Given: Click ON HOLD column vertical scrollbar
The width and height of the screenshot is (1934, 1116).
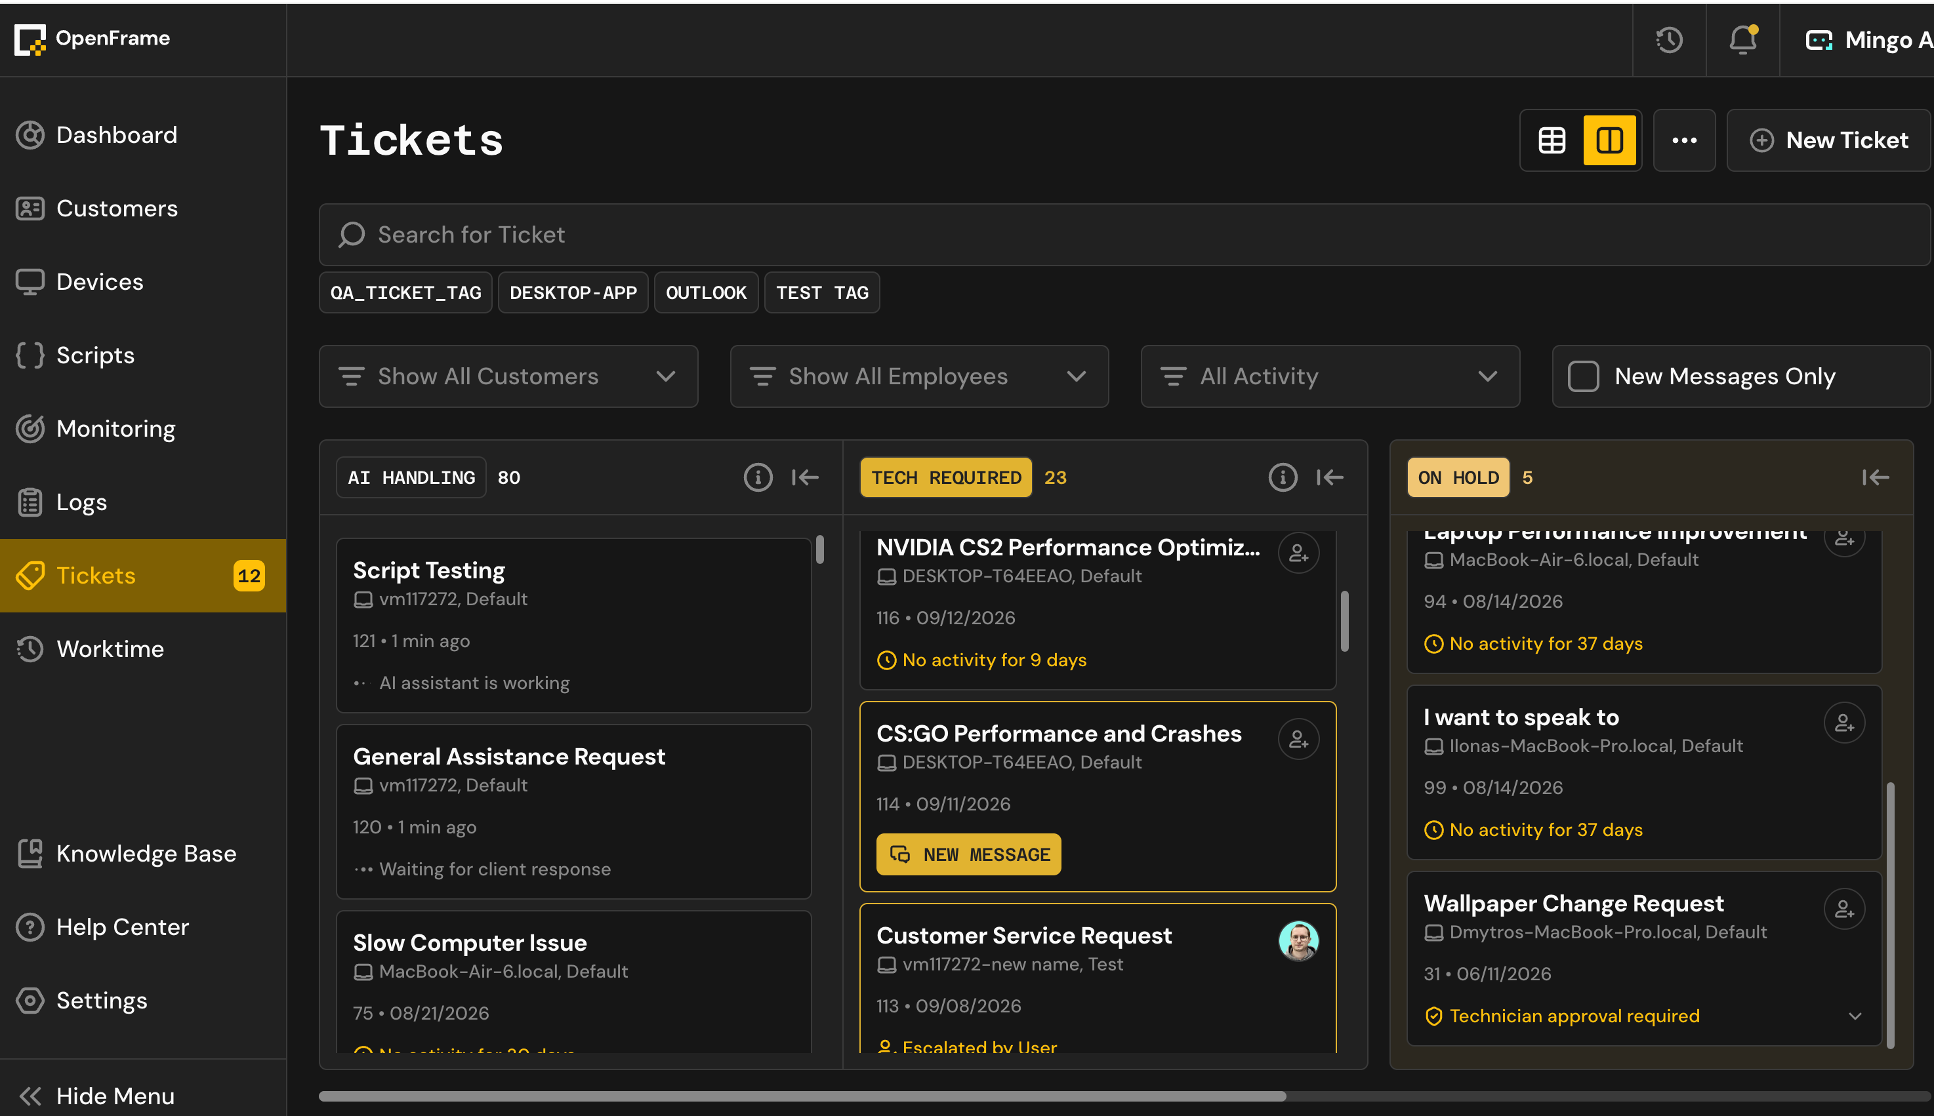Looking at the screenshot, I should [1890, 915].
